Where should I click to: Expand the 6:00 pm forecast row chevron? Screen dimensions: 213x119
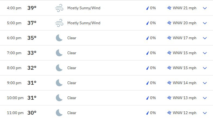point(205,38)
